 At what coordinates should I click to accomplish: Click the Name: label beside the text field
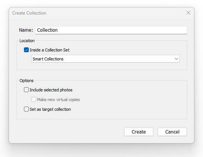point(26,30)
